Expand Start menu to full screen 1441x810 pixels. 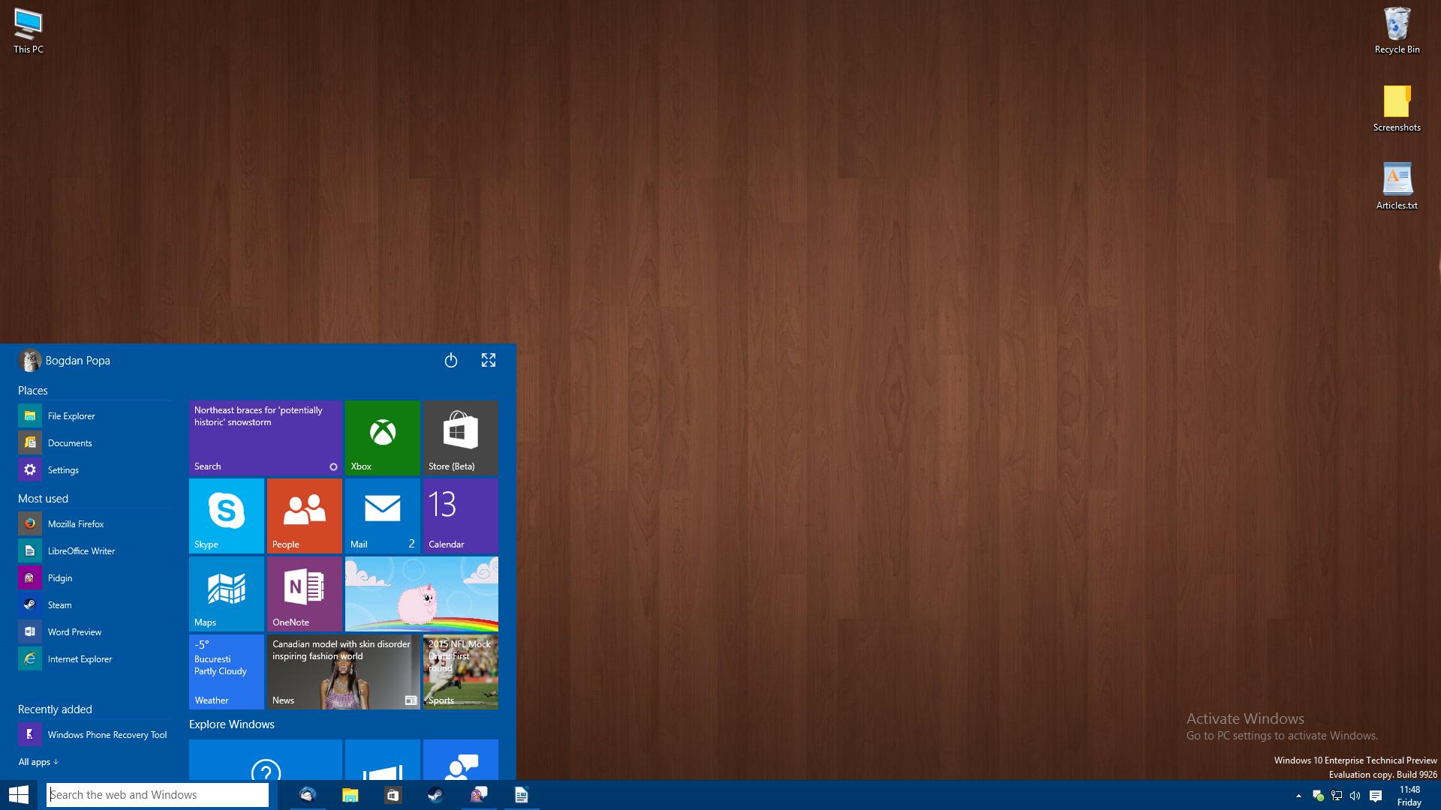[x=489, y=360]
